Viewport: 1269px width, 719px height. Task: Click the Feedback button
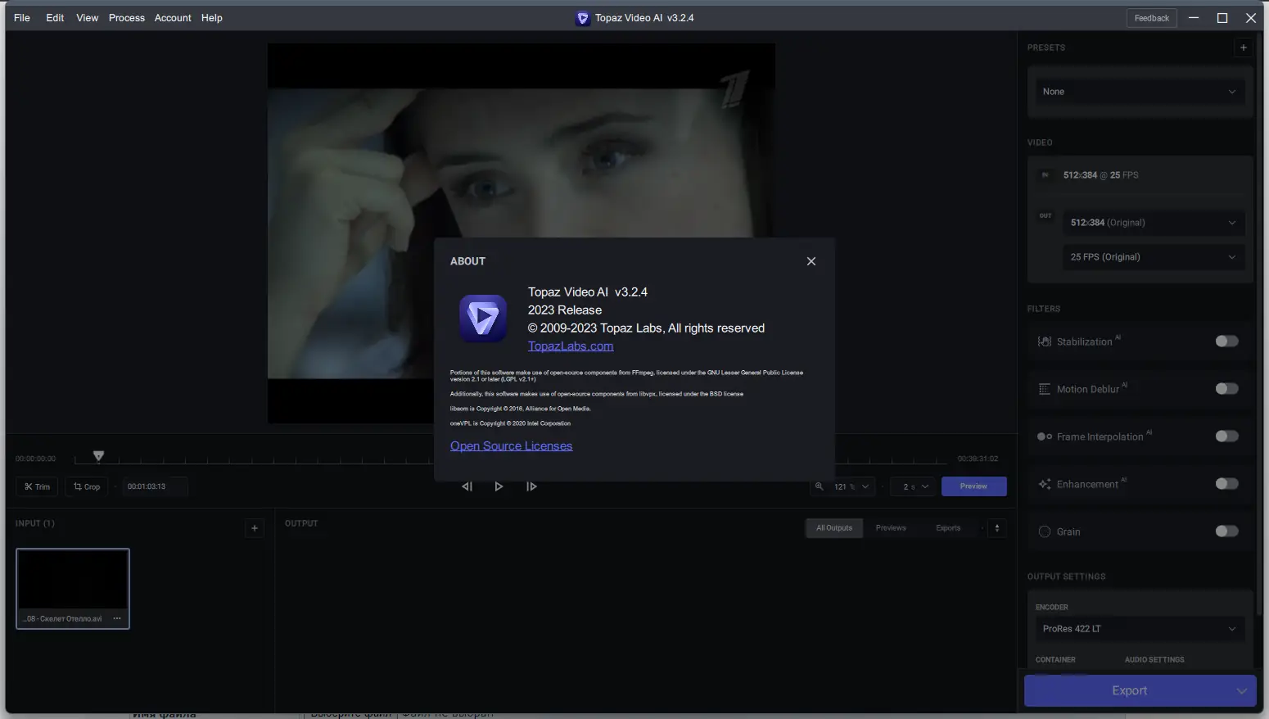pos(1151,18)
